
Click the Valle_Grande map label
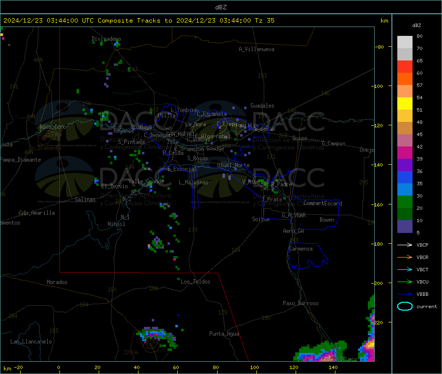146,181
